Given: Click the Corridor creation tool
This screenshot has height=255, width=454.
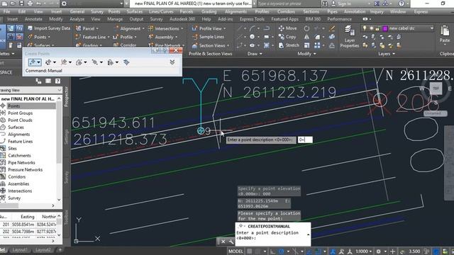Looking at the screenshot, I should point(125,45).
